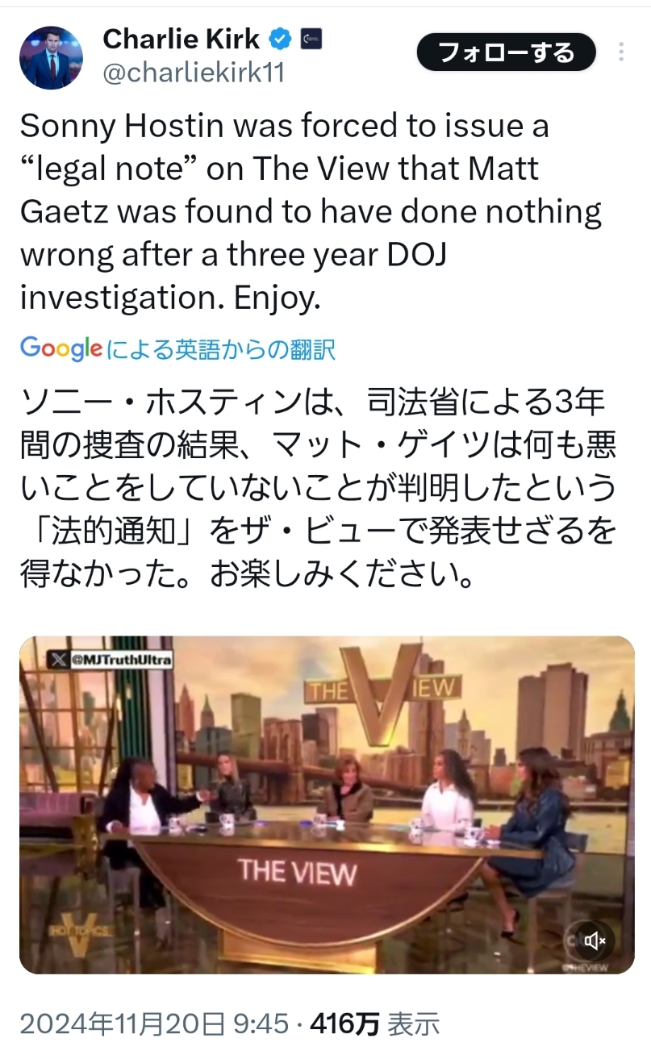Image resolution: width=651 pixels, height=1059 pixels.
Task: Open Charlie Kirk's profile avatar
Action: click(51, 58)
